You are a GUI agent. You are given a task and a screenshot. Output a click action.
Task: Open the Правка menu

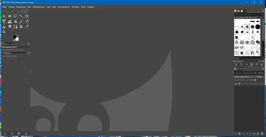tap(11, 7)
